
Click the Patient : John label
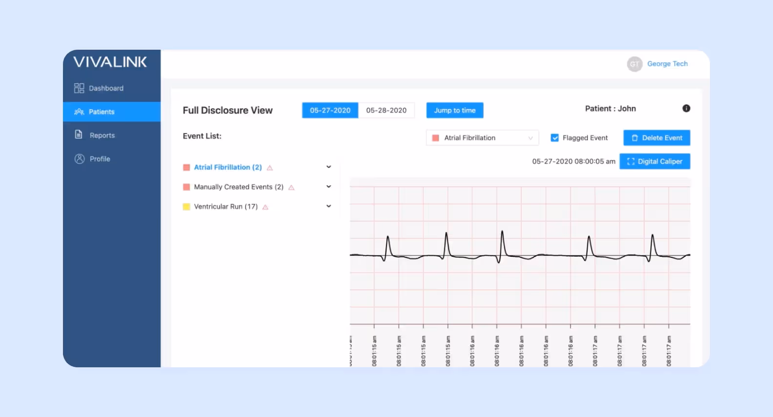(610, 109)
